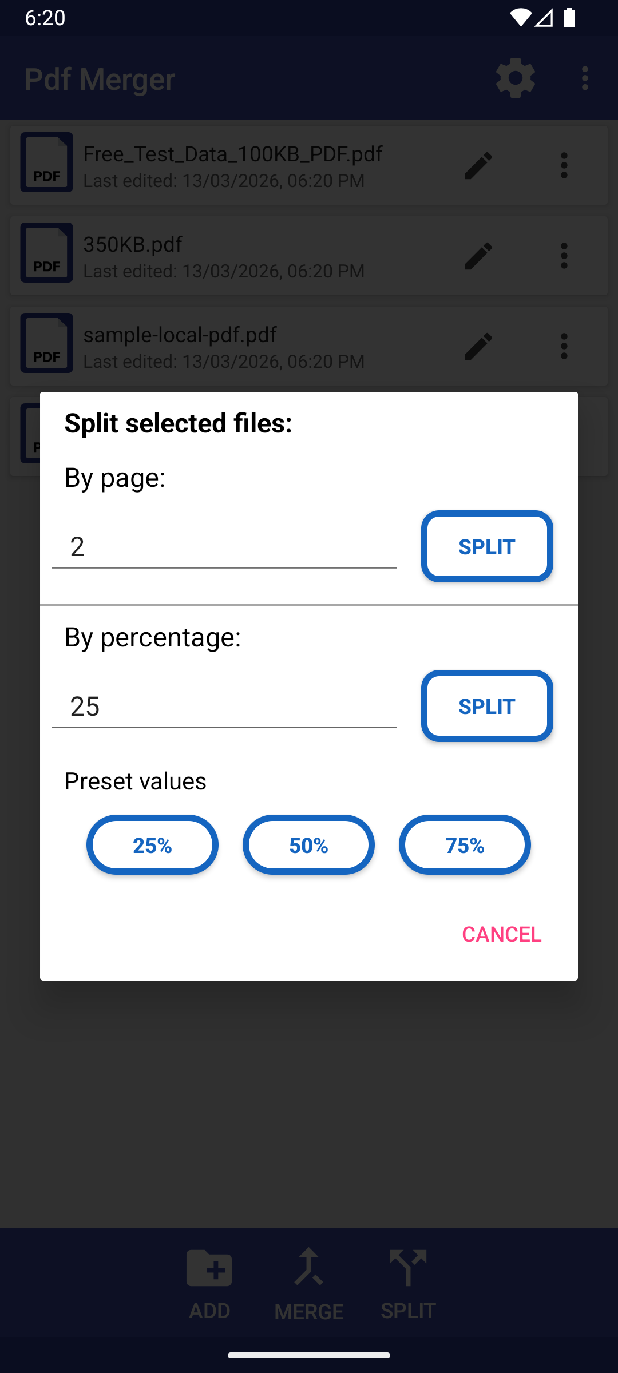The height and width of the screenshot is (1373, 618).
Task: Select the 50% preset value
Action: click(308, 845)
